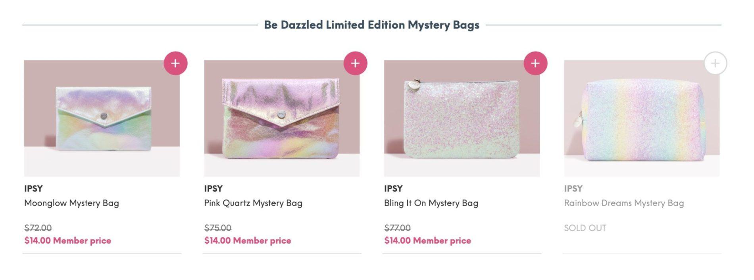
Task: Click the $14.00 Member price under Bling It On
Action: [427, 241]
